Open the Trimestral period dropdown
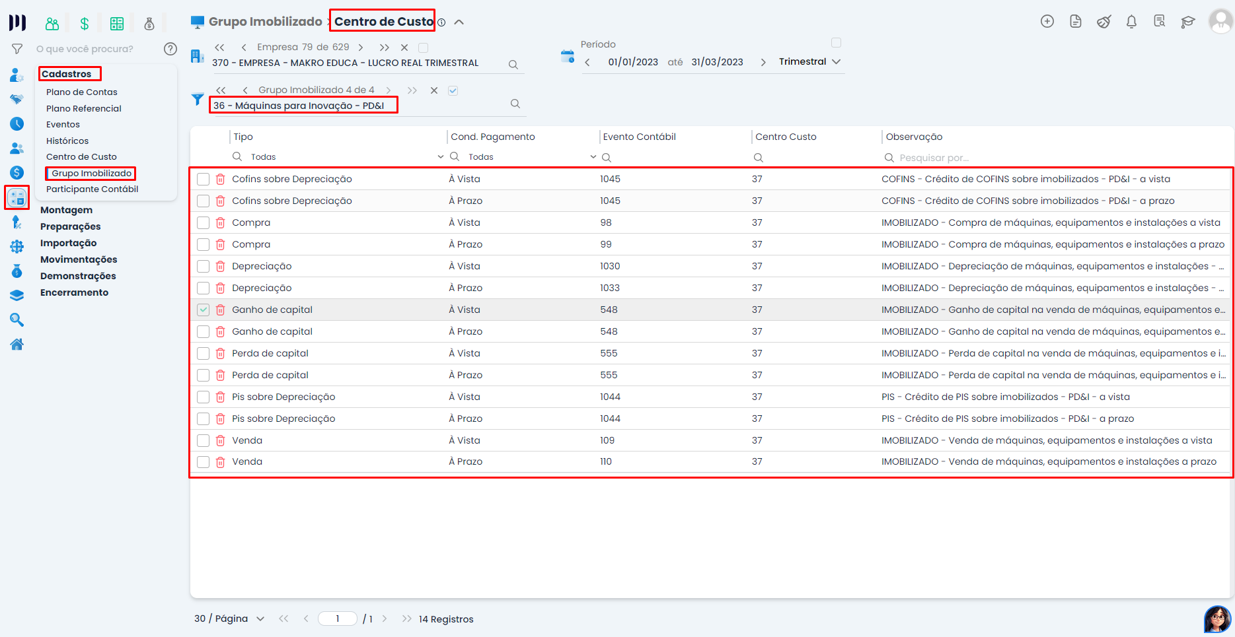 coord(809,61)
